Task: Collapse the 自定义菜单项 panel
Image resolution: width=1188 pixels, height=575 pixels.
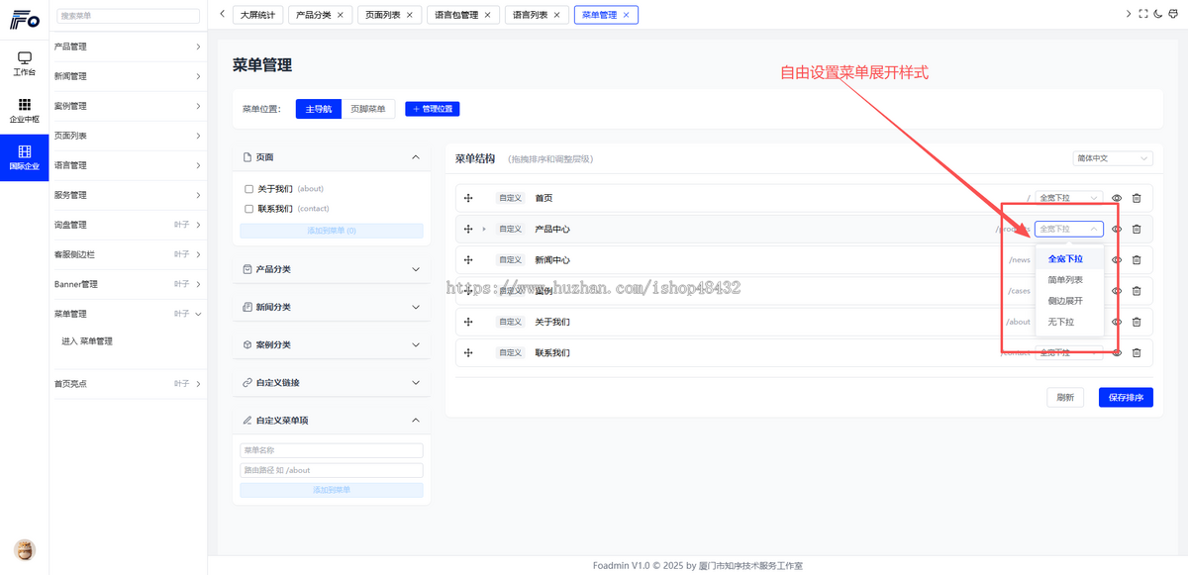Action: pyautogui.click(x=416, y=420)
